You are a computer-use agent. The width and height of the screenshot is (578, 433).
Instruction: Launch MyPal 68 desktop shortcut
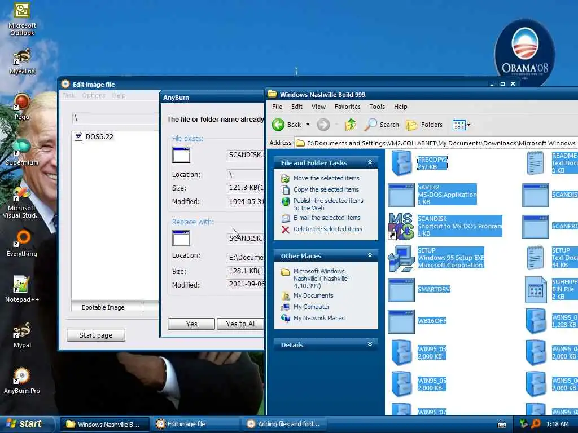22,61
